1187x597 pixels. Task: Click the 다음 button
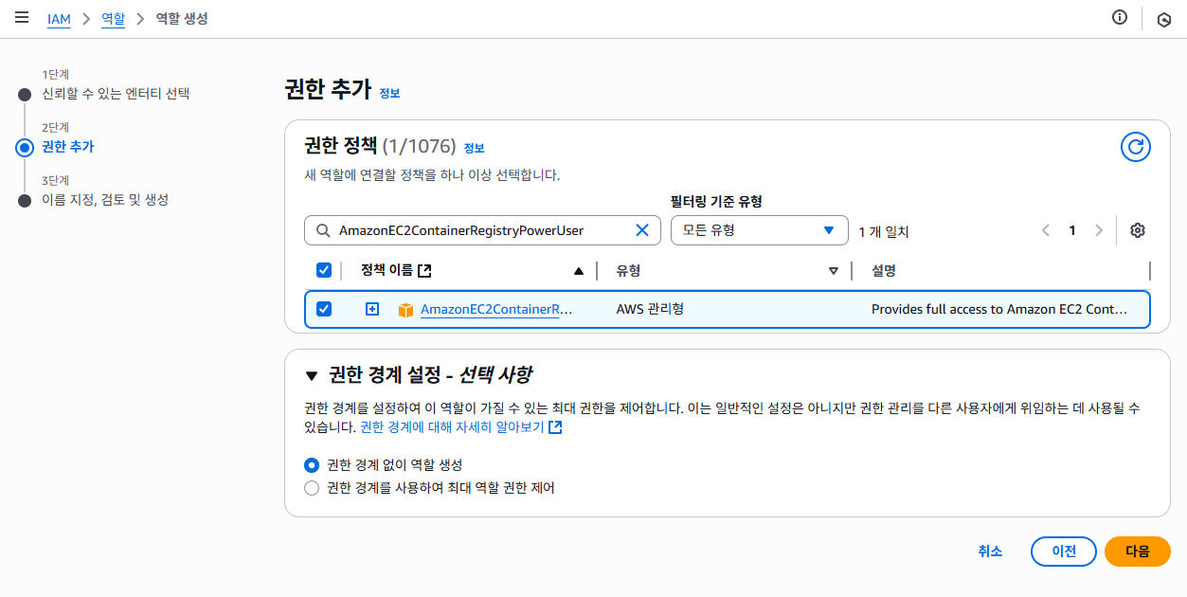(1138, 552)
